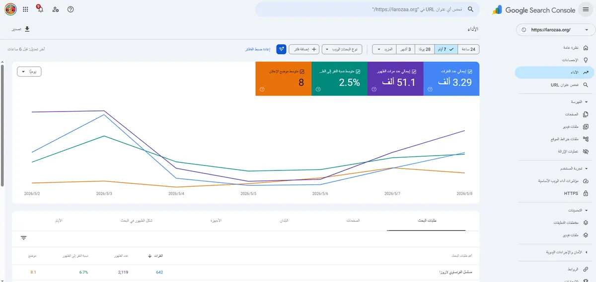596x282 pixels.
Task: Click the 642 clicks value cell
Action: [x=159, y=272]
